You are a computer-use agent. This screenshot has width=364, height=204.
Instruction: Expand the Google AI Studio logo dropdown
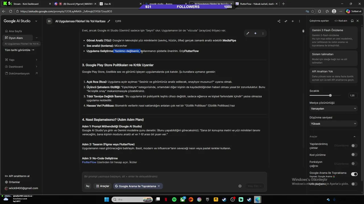tap(36, 21)
